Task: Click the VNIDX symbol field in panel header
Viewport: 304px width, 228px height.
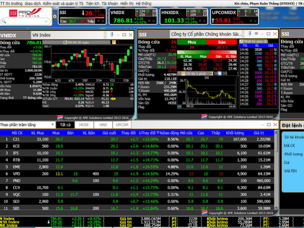Action: click(x=15, y=35)
